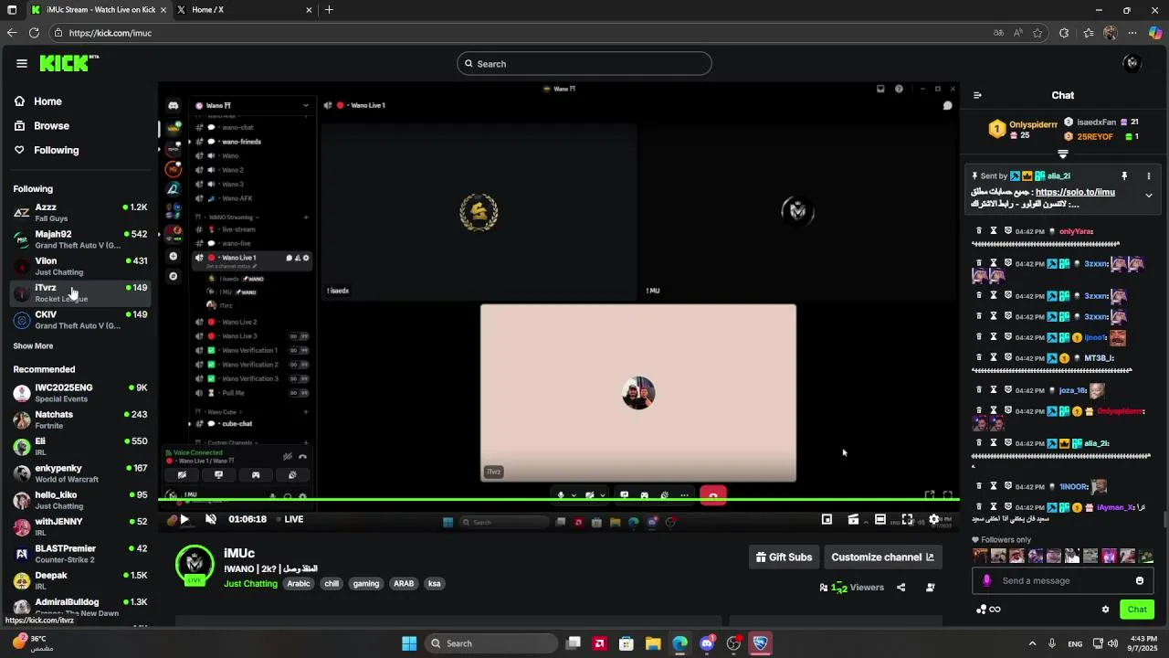Timeout joza_16 using the hourglass icon
1169x658 pixels.
coord(994,390)
